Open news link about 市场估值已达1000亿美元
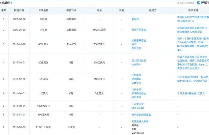 pyautogui.click(x=192, y=30)
